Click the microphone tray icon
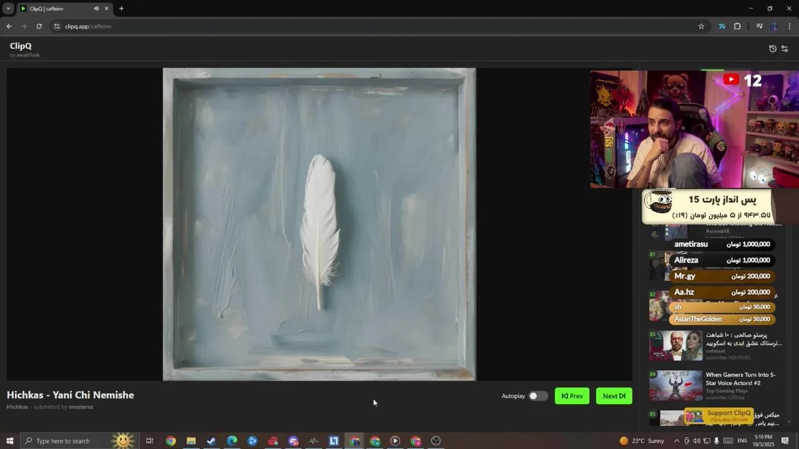799x449 pixels. 717,441
